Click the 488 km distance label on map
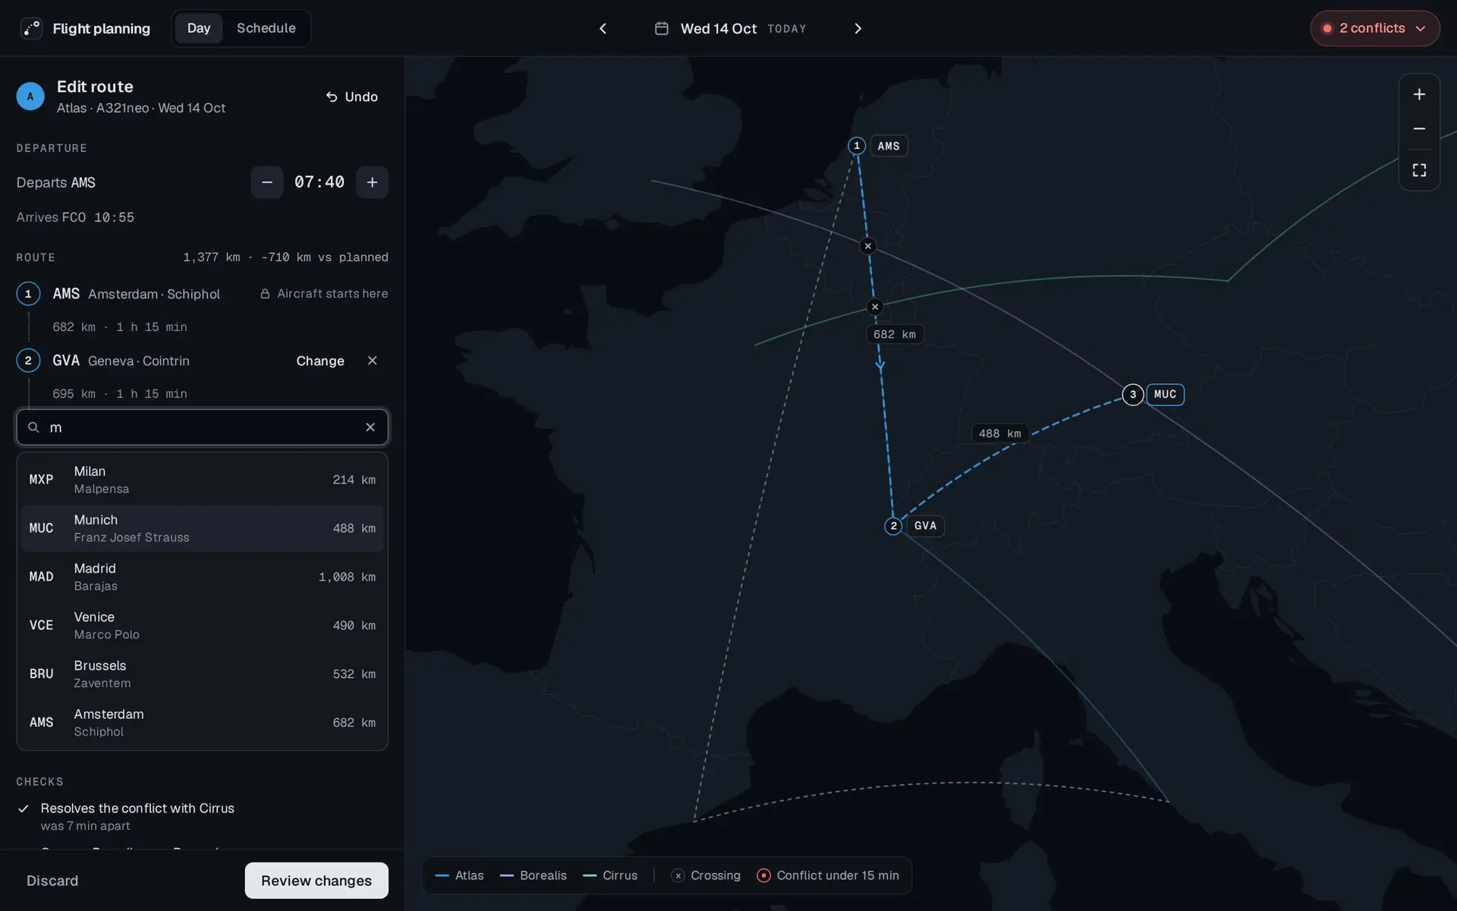Image resolution: width=1457 pixels, height=911 pixels. 1000,433
